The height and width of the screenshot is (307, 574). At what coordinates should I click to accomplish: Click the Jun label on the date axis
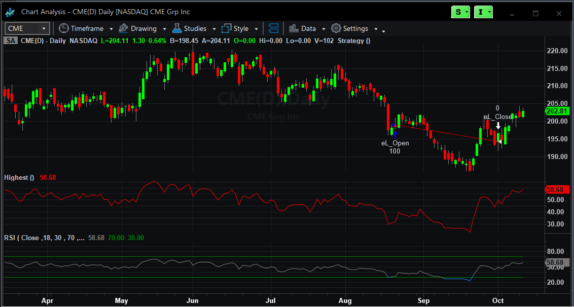(193, 301)
